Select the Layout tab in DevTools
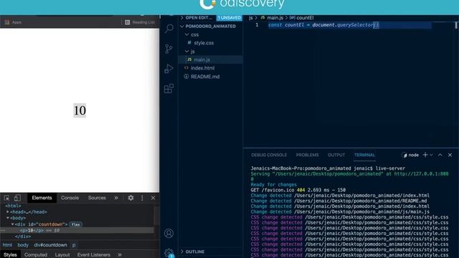Image resolution: width=459 pixels, height=258 pixels. click(x=62, y=255)
